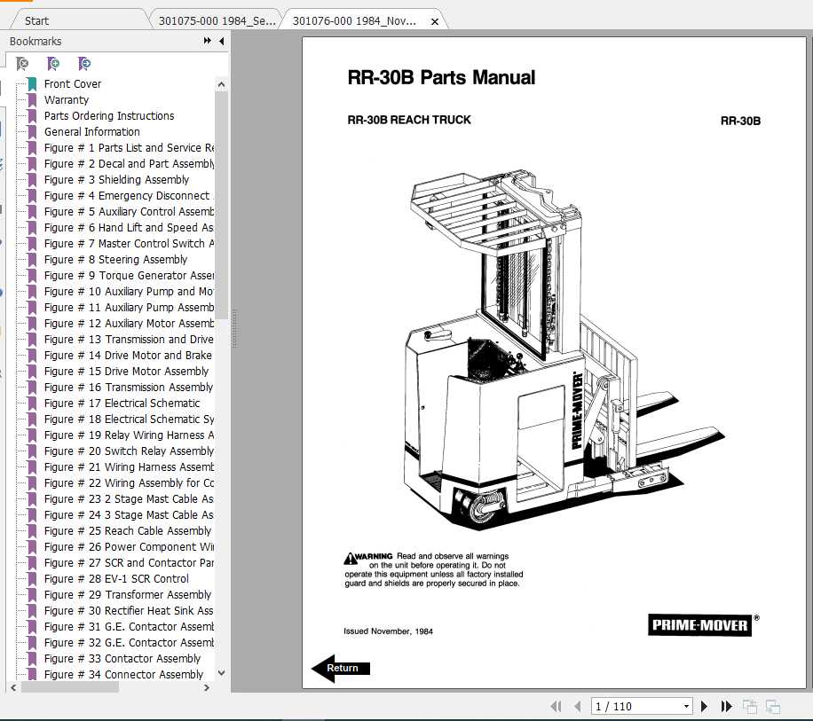Click the Front Cover bookmark flag icon
813x721 pixels.
[x=29, y=83]
